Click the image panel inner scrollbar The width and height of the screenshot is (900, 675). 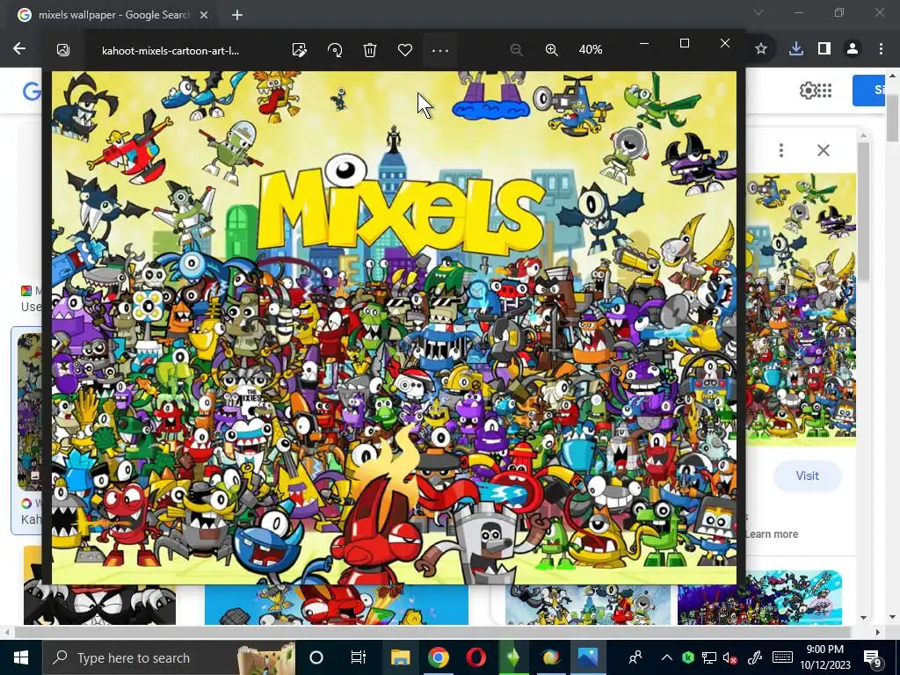pyautogui.click(x=863, y=211)
